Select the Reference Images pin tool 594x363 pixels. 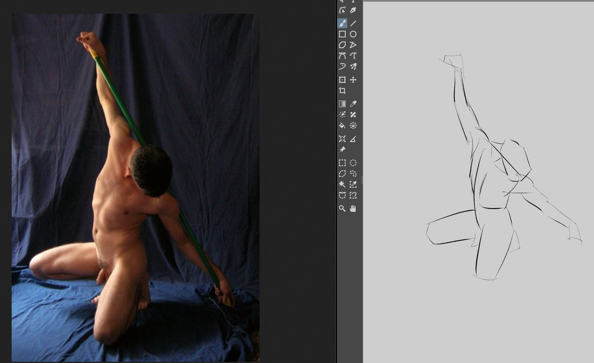pyautogui.click(x=342, y=150)
